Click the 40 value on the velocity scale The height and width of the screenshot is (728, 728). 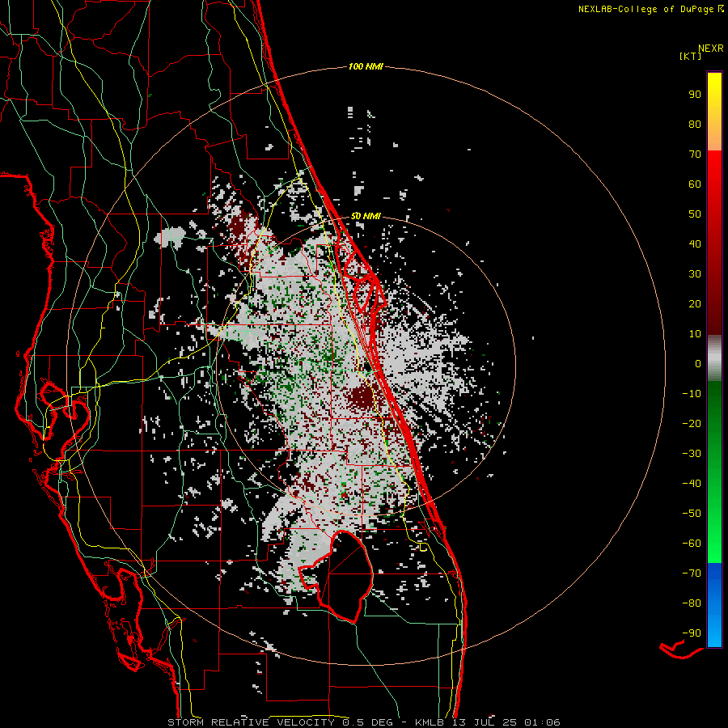[695, 244]
